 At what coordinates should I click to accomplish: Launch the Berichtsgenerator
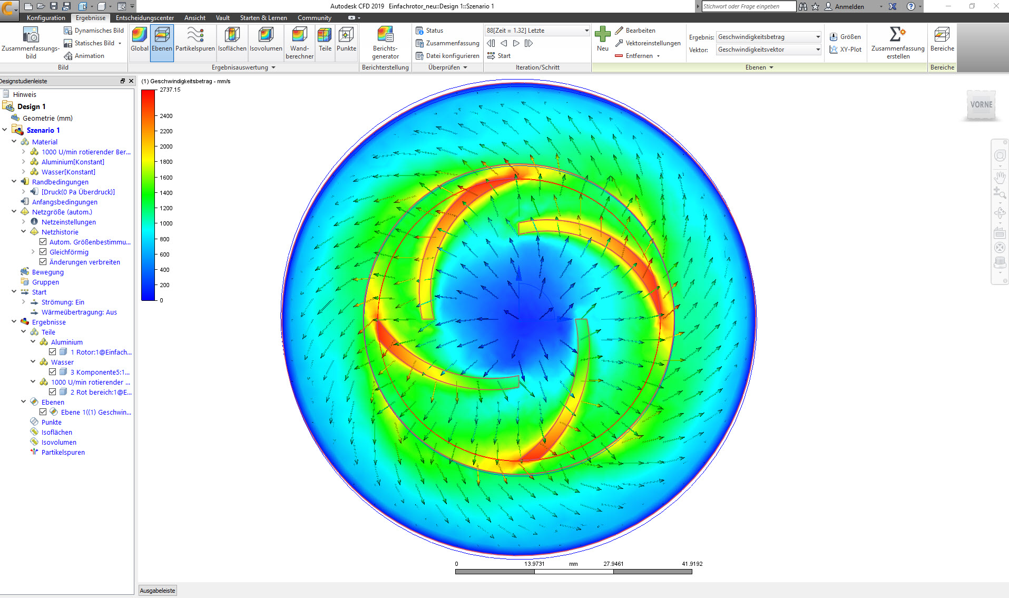click(x=385, y=42)
